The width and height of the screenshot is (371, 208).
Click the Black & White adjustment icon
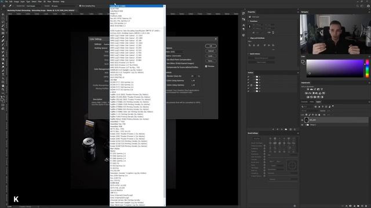[x=313, y=93]
